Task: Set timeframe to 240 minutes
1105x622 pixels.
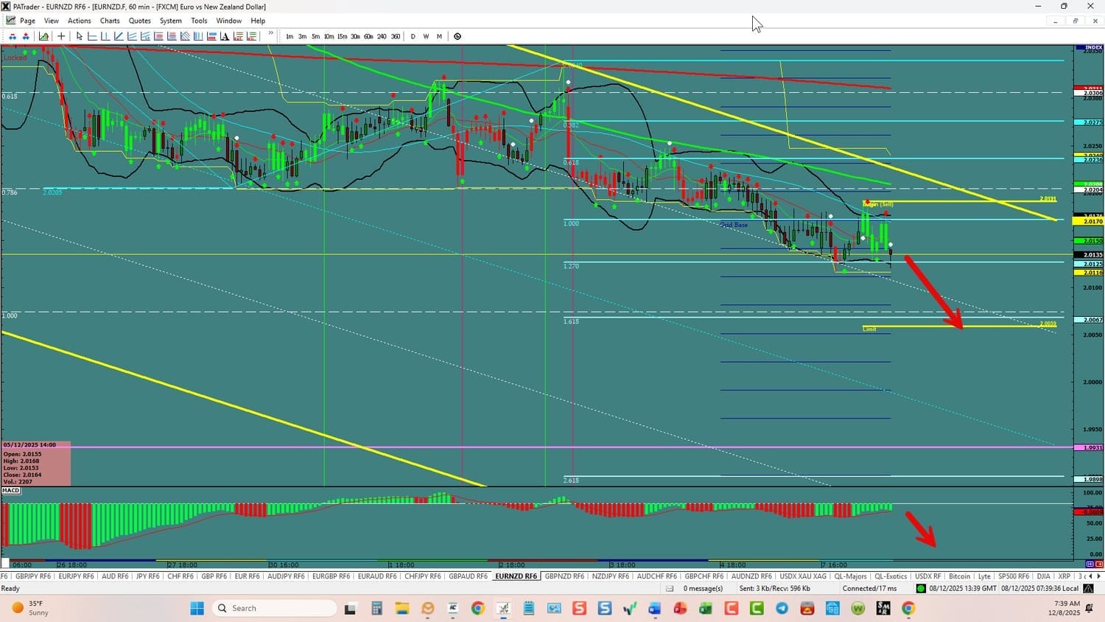Action: point(382,36)
